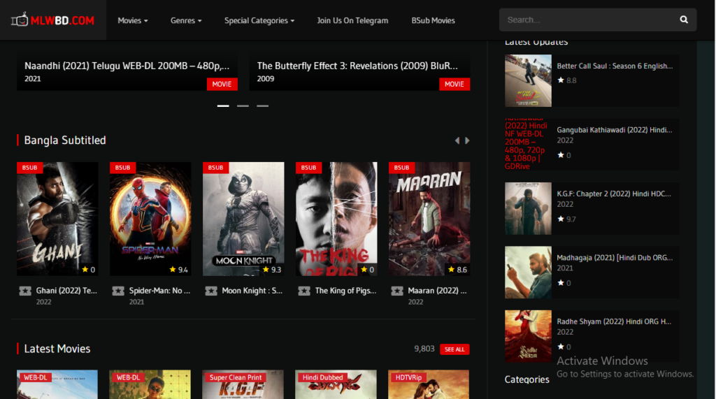This screenshot has width=716, height=399.
Task: Click the Latest Movies section heading
Action: point(57,349)
